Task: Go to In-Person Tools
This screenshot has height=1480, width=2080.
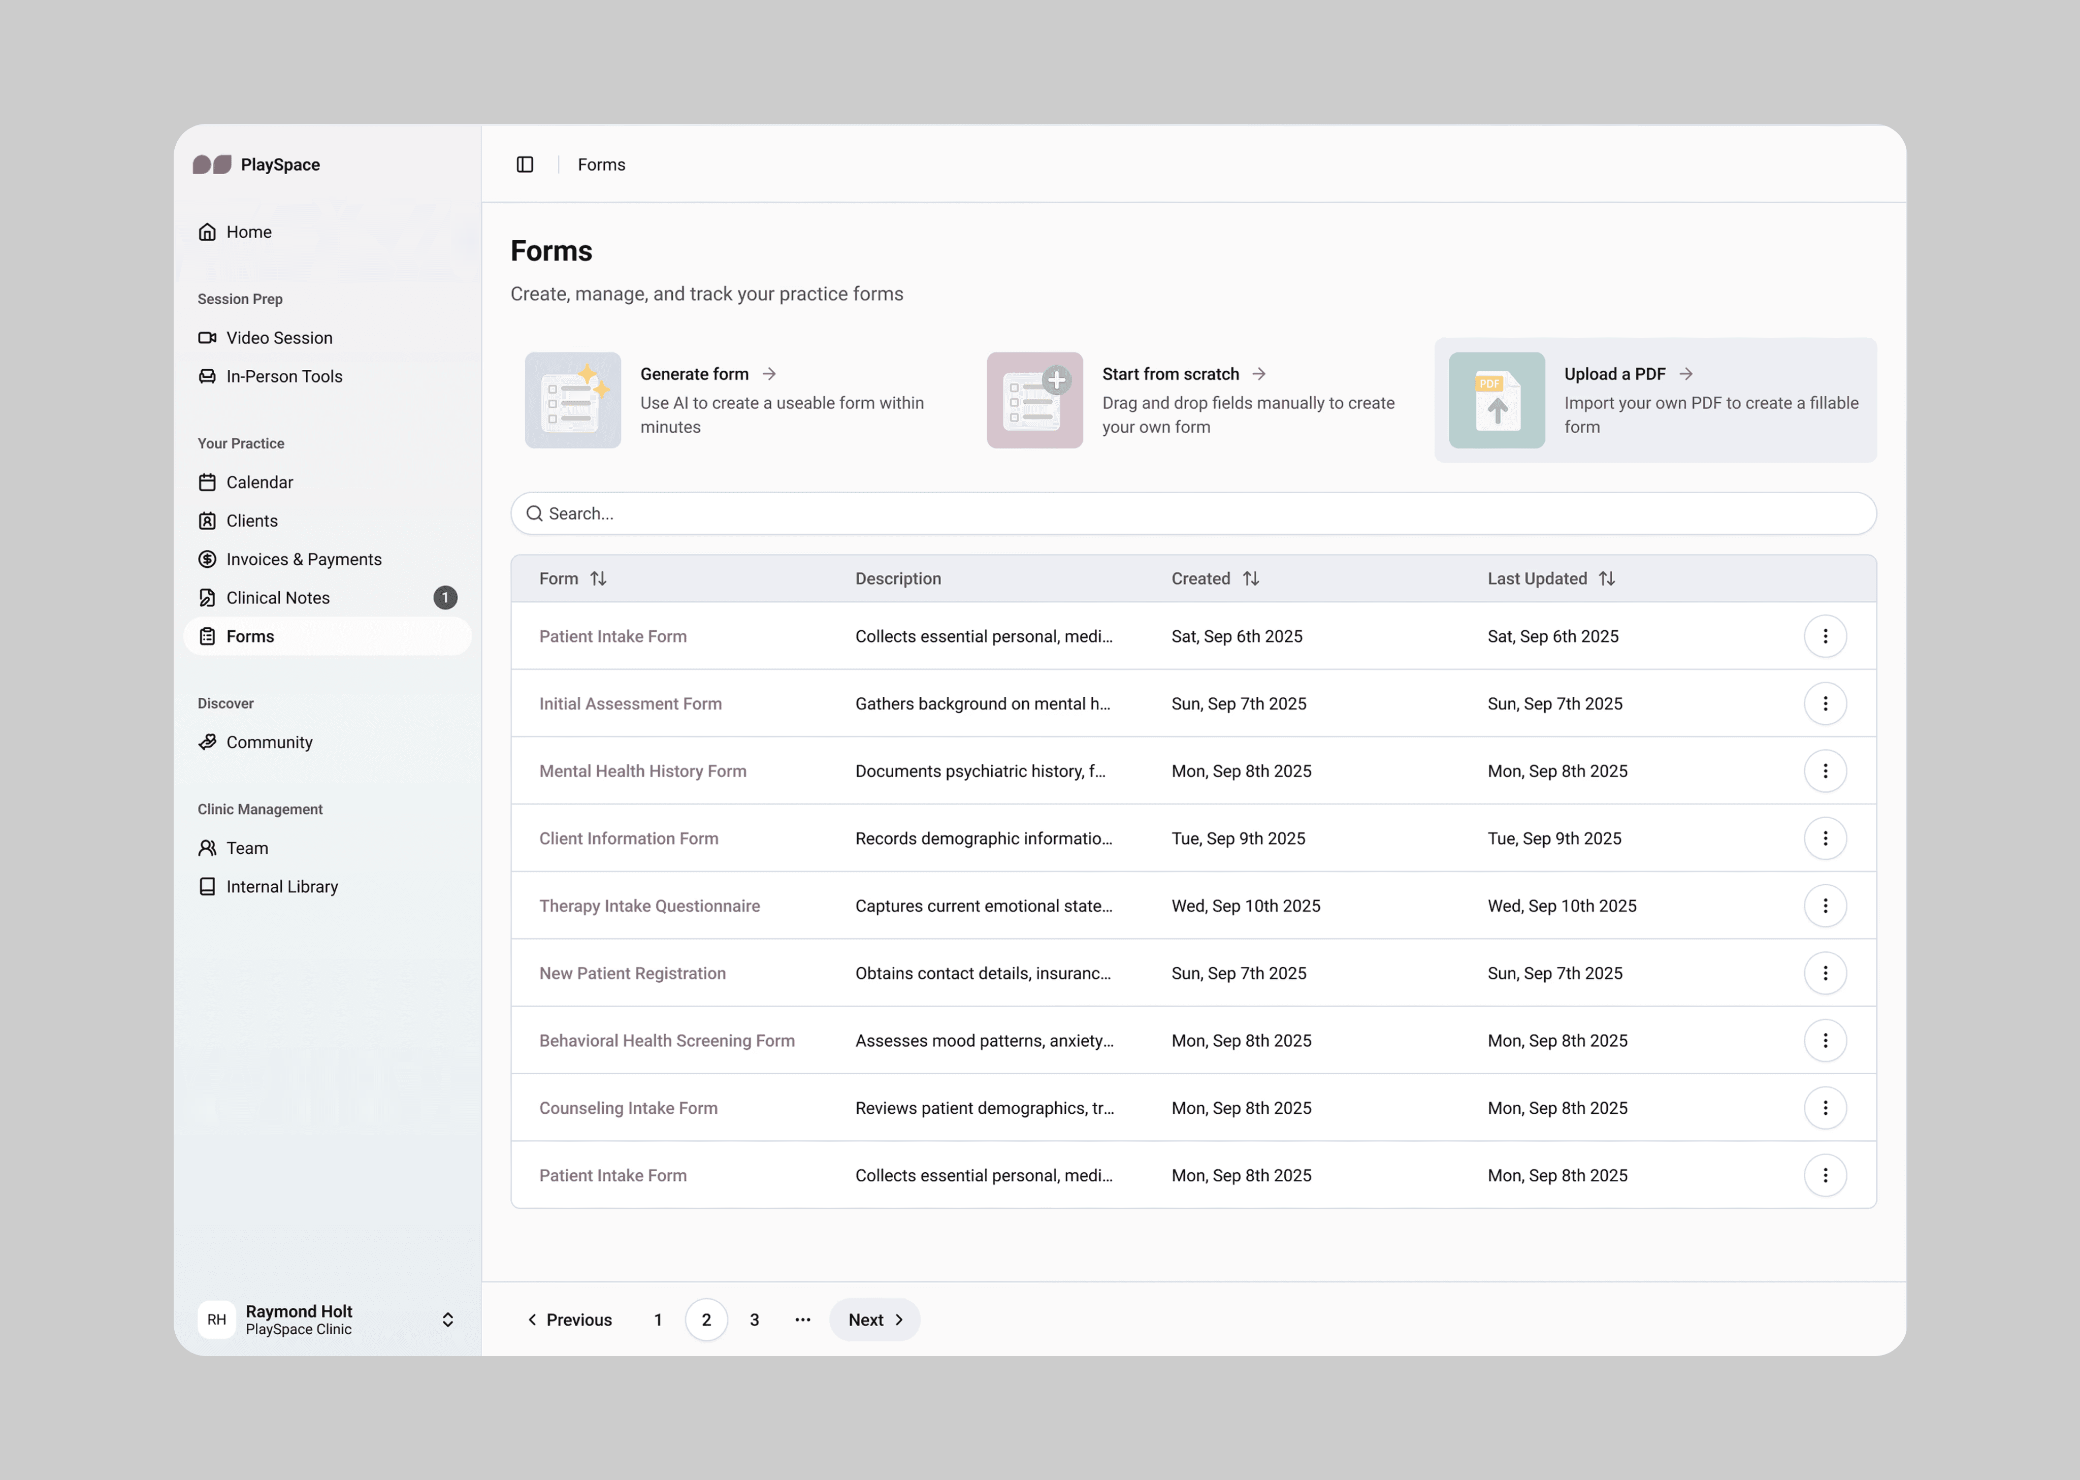Action: click(x=283, y=376)
